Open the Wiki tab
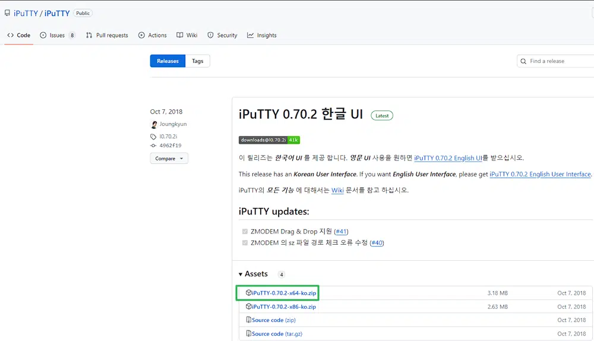594x341 pixels. point(187,35)
